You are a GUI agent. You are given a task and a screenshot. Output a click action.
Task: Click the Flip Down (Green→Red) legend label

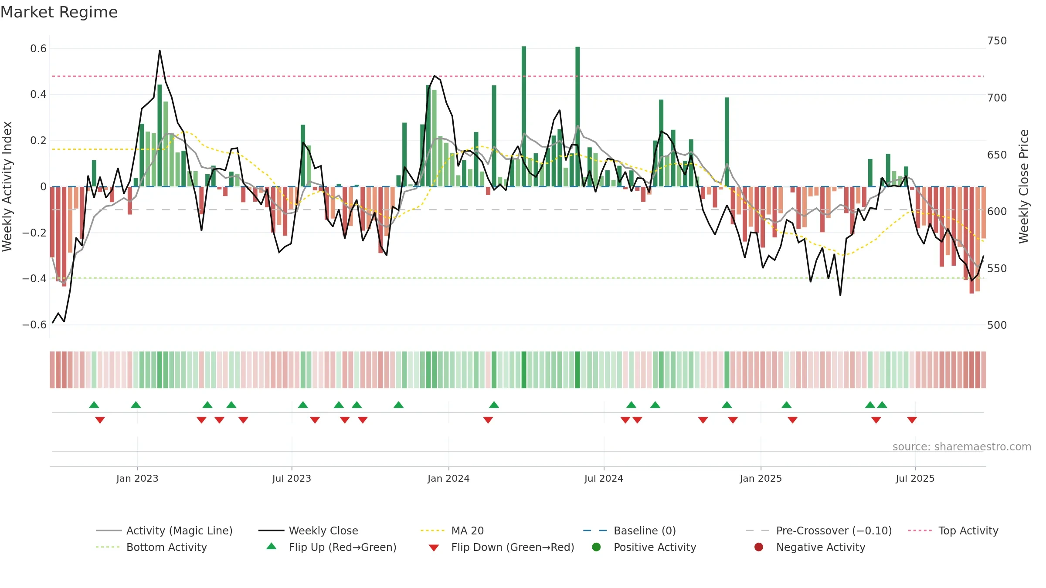(x=513, y=547)
